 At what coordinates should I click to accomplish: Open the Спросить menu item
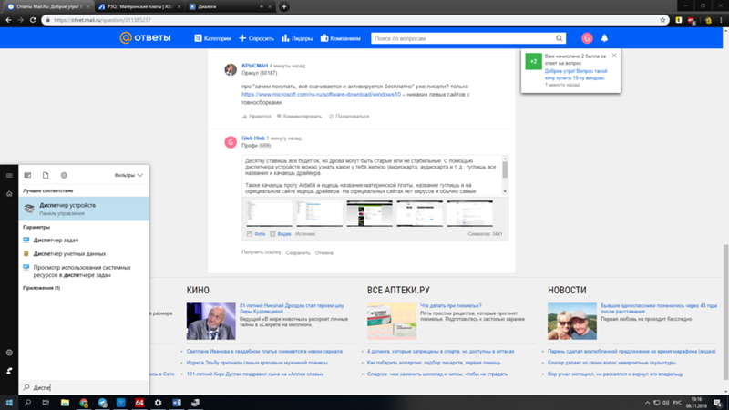coord(257,38)
